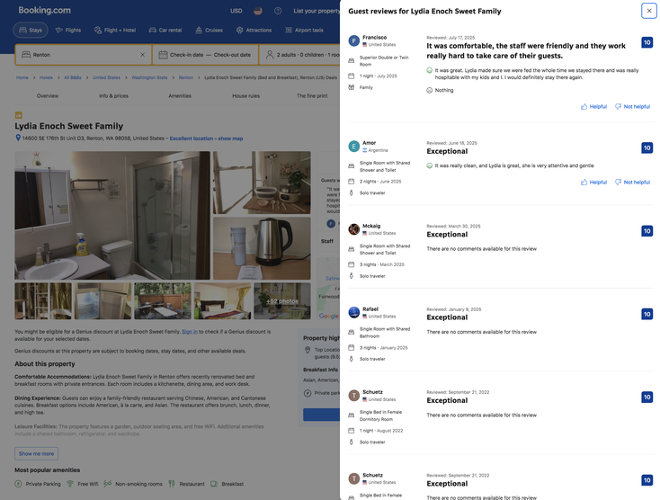
Task: Mark Amor's review as Helpful
Action: (x=594, y=183)
